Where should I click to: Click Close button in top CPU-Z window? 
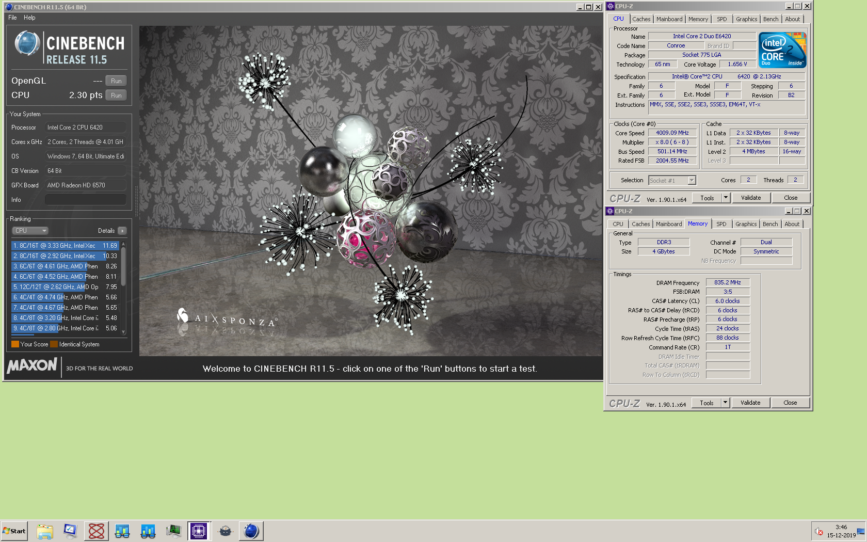[x=791, y=198]
